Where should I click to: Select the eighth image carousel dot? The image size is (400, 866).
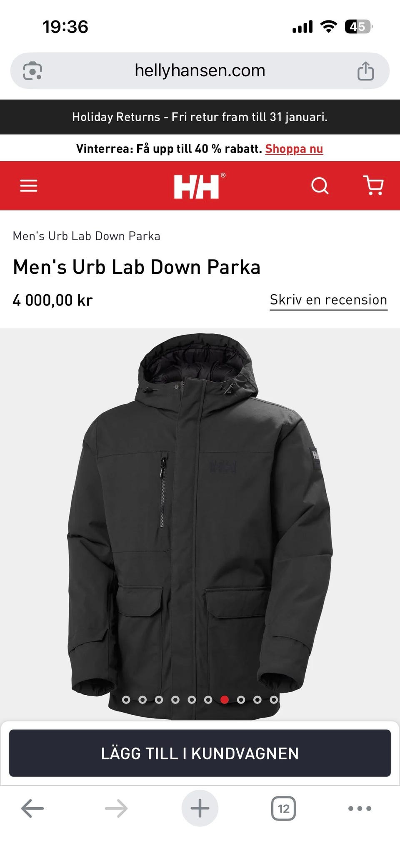tap(241, 700)
